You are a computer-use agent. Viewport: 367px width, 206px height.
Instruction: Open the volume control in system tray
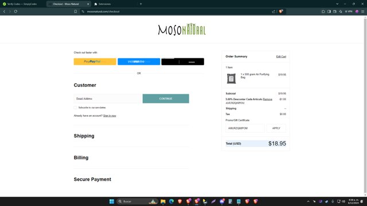click(343, 201)
